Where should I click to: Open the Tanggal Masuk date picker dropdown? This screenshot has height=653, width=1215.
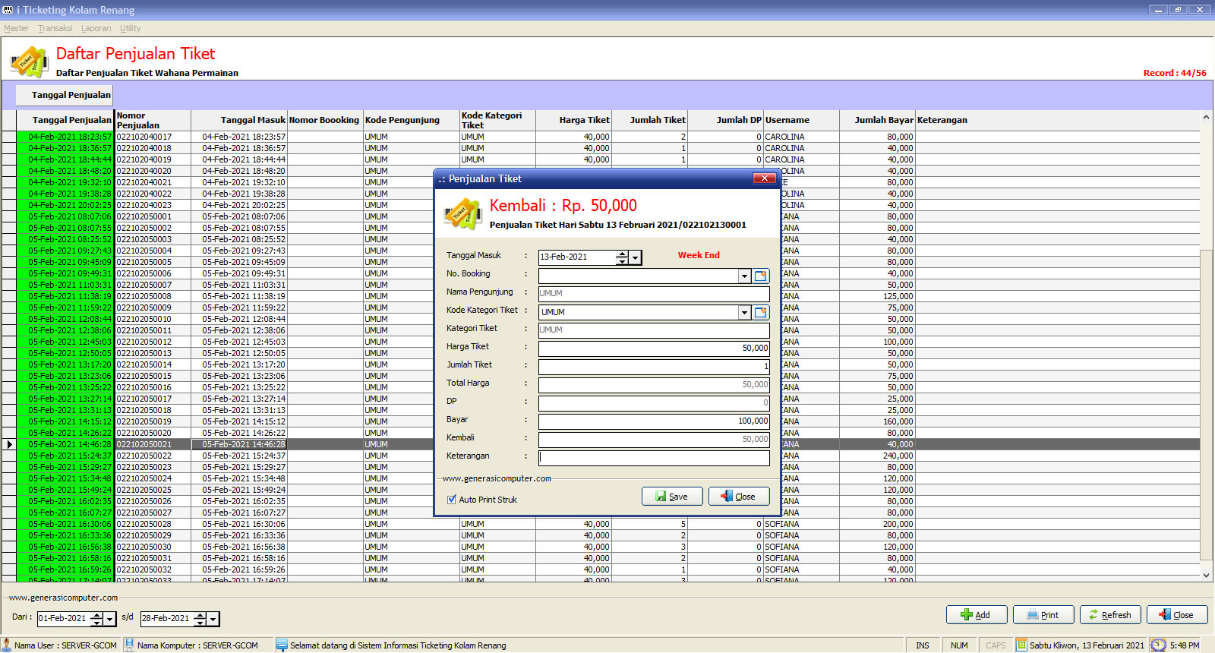636,258
